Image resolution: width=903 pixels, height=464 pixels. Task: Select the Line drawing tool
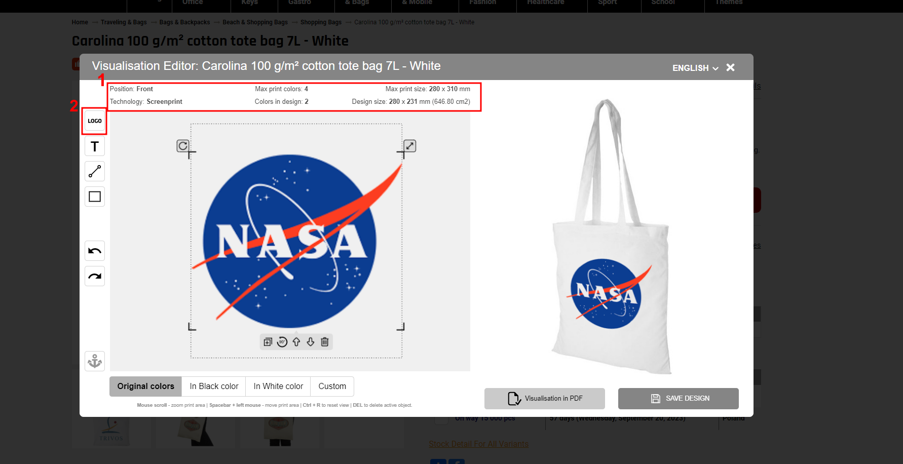(x=94, y=171)
